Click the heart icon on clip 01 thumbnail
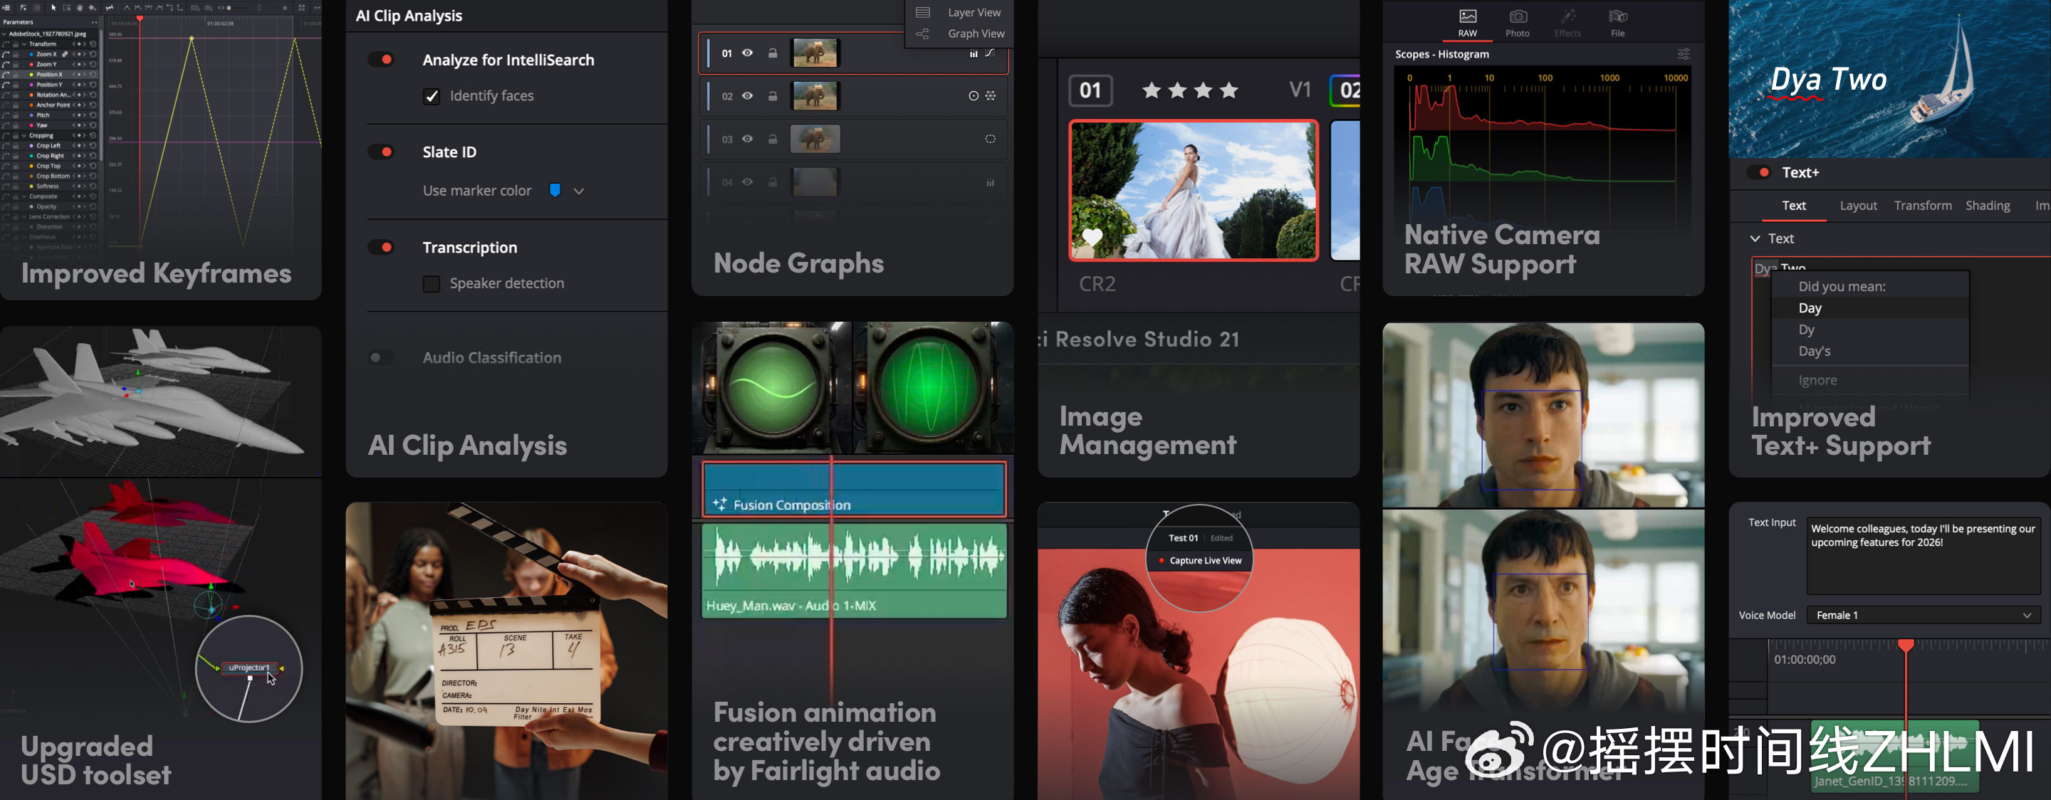The width and height of the screenshot is (2051, 800). 1092,236
